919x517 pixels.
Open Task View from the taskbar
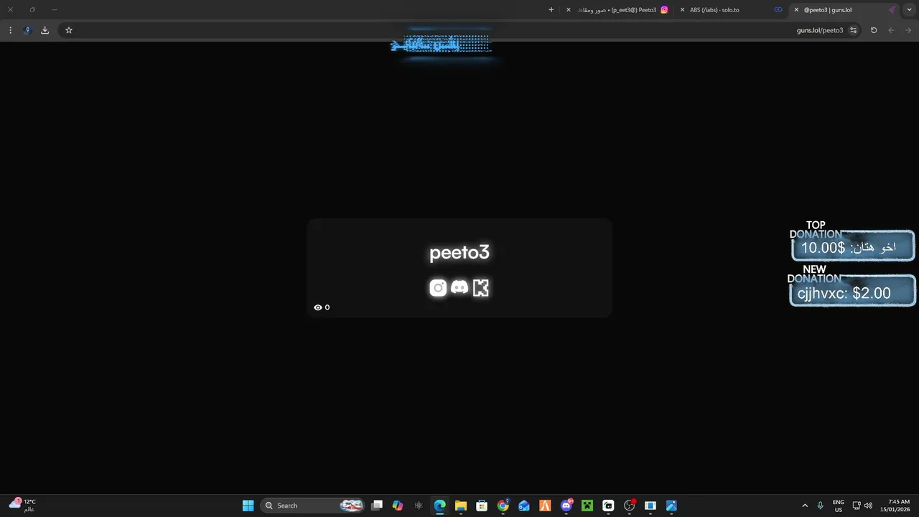point(377,506)
